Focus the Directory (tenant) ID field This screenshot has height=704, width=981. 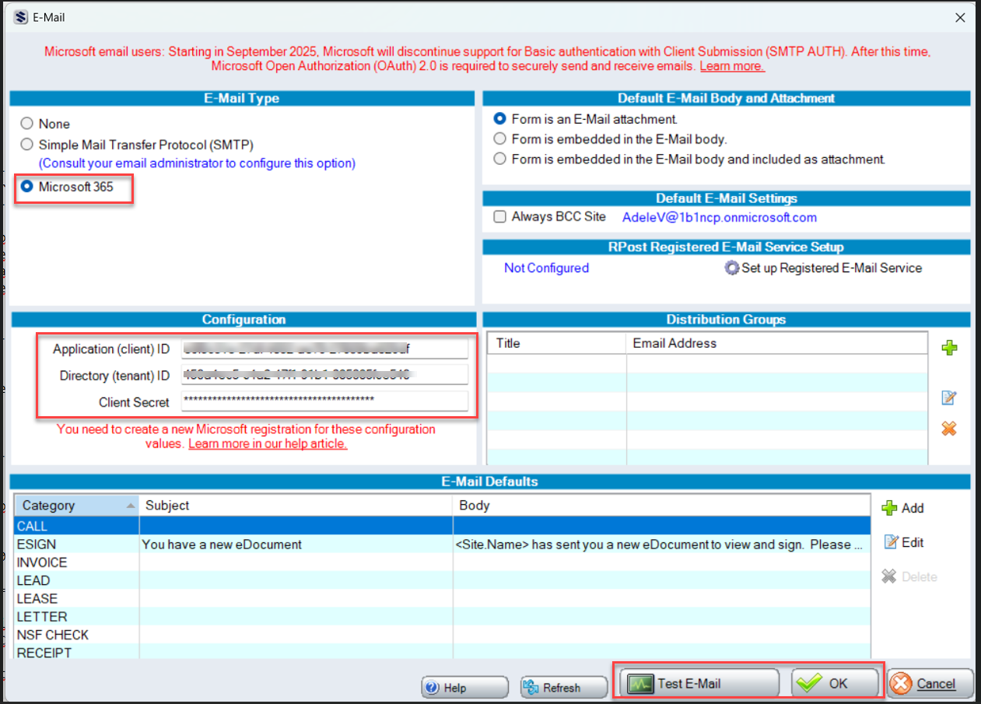point(324,375)
